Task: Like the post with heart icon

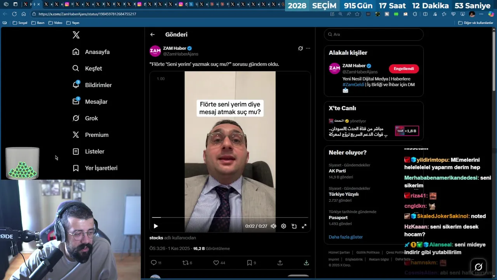Action: 216,263
